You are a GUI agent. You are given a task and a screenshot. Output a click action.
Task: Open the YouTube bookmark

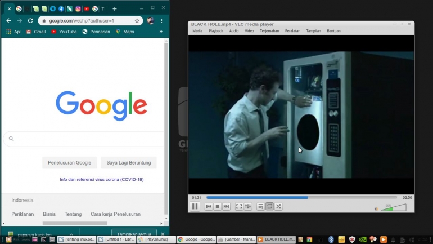[x=64, y=32]
